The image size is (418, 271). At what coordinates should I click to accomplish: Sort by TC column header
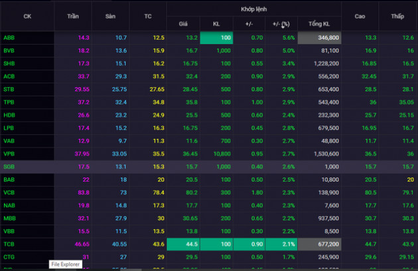tap(148, 17)
